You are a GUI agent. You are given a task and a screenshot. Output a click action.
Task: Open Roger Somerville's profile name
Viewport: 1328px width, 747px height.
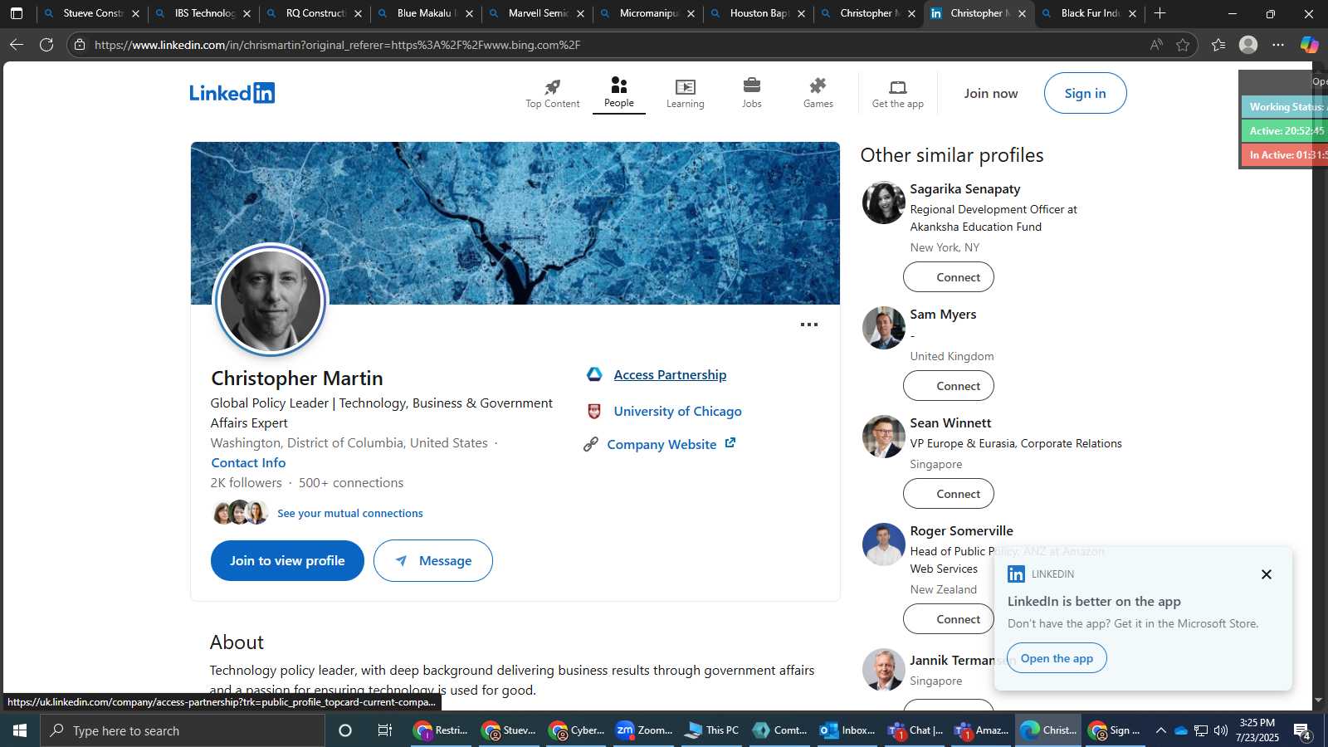(961, 530)
